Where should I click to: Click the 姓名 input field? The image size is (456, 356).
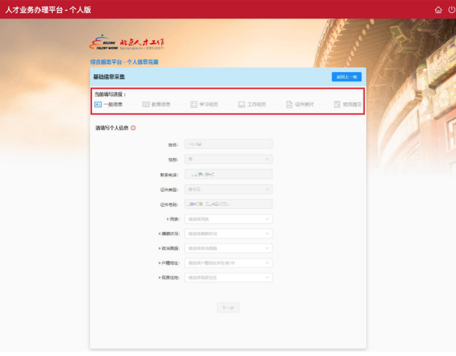(228, 144)
